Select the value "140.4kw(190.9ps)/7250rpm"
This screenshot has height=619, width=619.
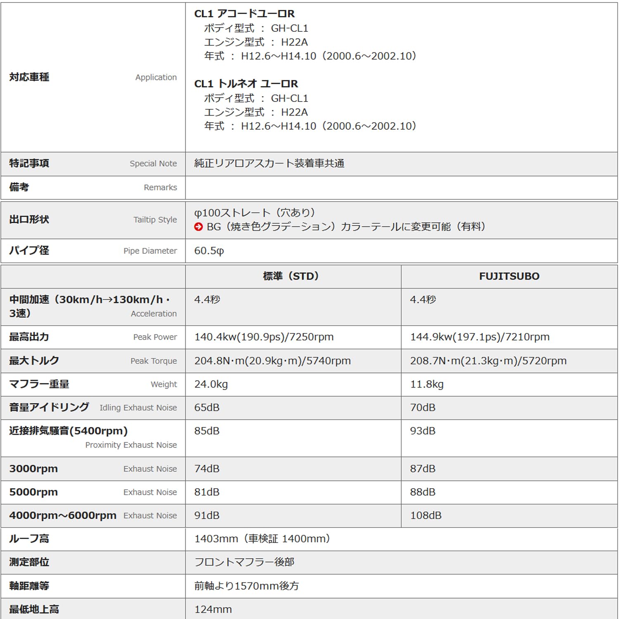[x=264, y=337]
